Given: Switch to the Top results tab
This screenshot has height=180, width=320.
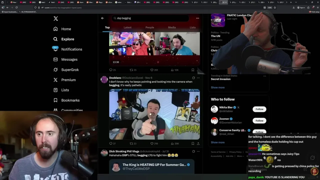Looking at the screenshot, I should pos(107,27).
